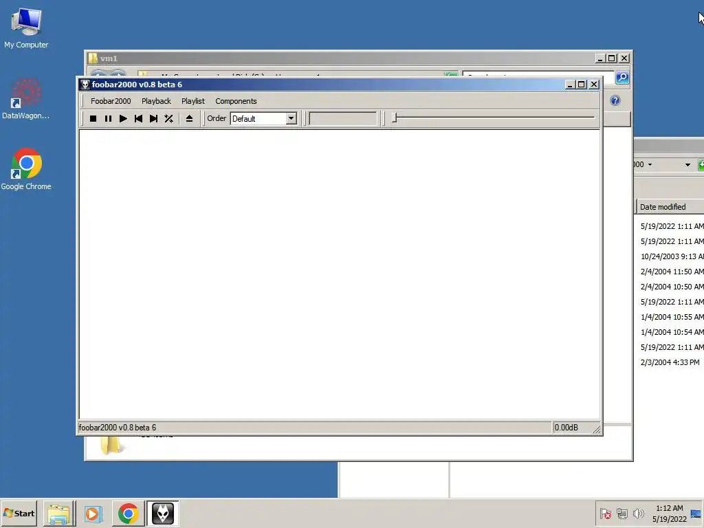Click the foobar2000 window resize grip
This screenshot has height=528, width=704.
[597, 430]
